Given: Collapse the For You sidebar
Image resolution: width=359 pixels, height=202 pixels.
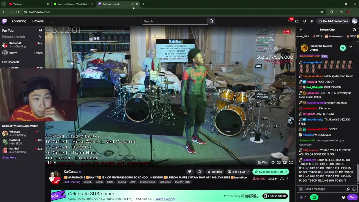Looking at the screenshot, I should click(40, 30).
